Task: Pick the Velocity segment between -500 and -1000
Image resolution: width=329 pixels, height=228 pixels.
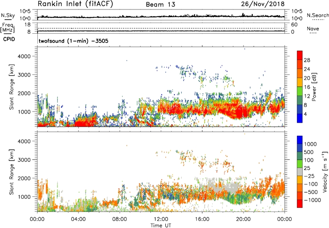Action: click(x=300, y=196)
